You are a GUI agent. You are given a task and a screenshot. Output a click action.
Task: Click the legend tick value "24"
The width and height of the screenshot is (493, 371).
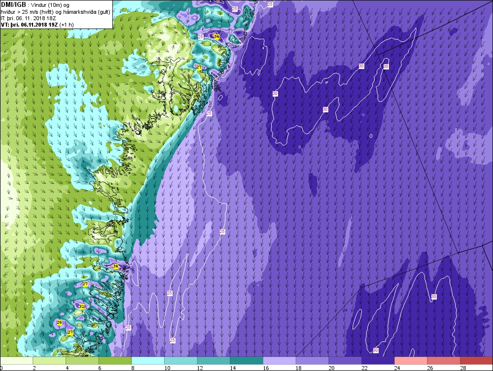(x=397, y=368)
